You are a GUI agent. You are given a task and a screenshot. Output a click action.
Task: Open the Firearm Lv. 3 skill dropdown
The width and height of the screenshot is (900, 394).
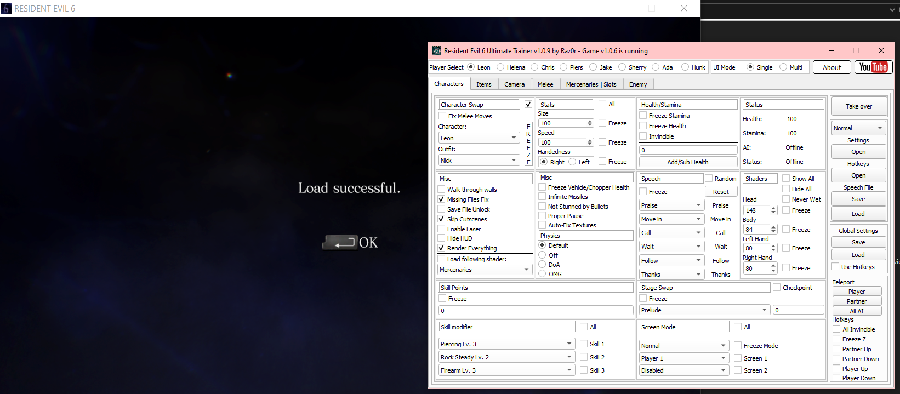tap(506, 370)
